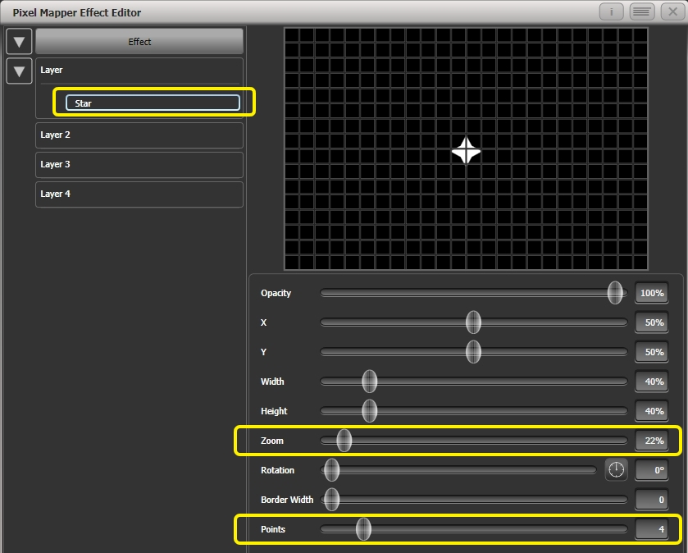Click the 22% Zoom value box

click(x=651, y=441)
